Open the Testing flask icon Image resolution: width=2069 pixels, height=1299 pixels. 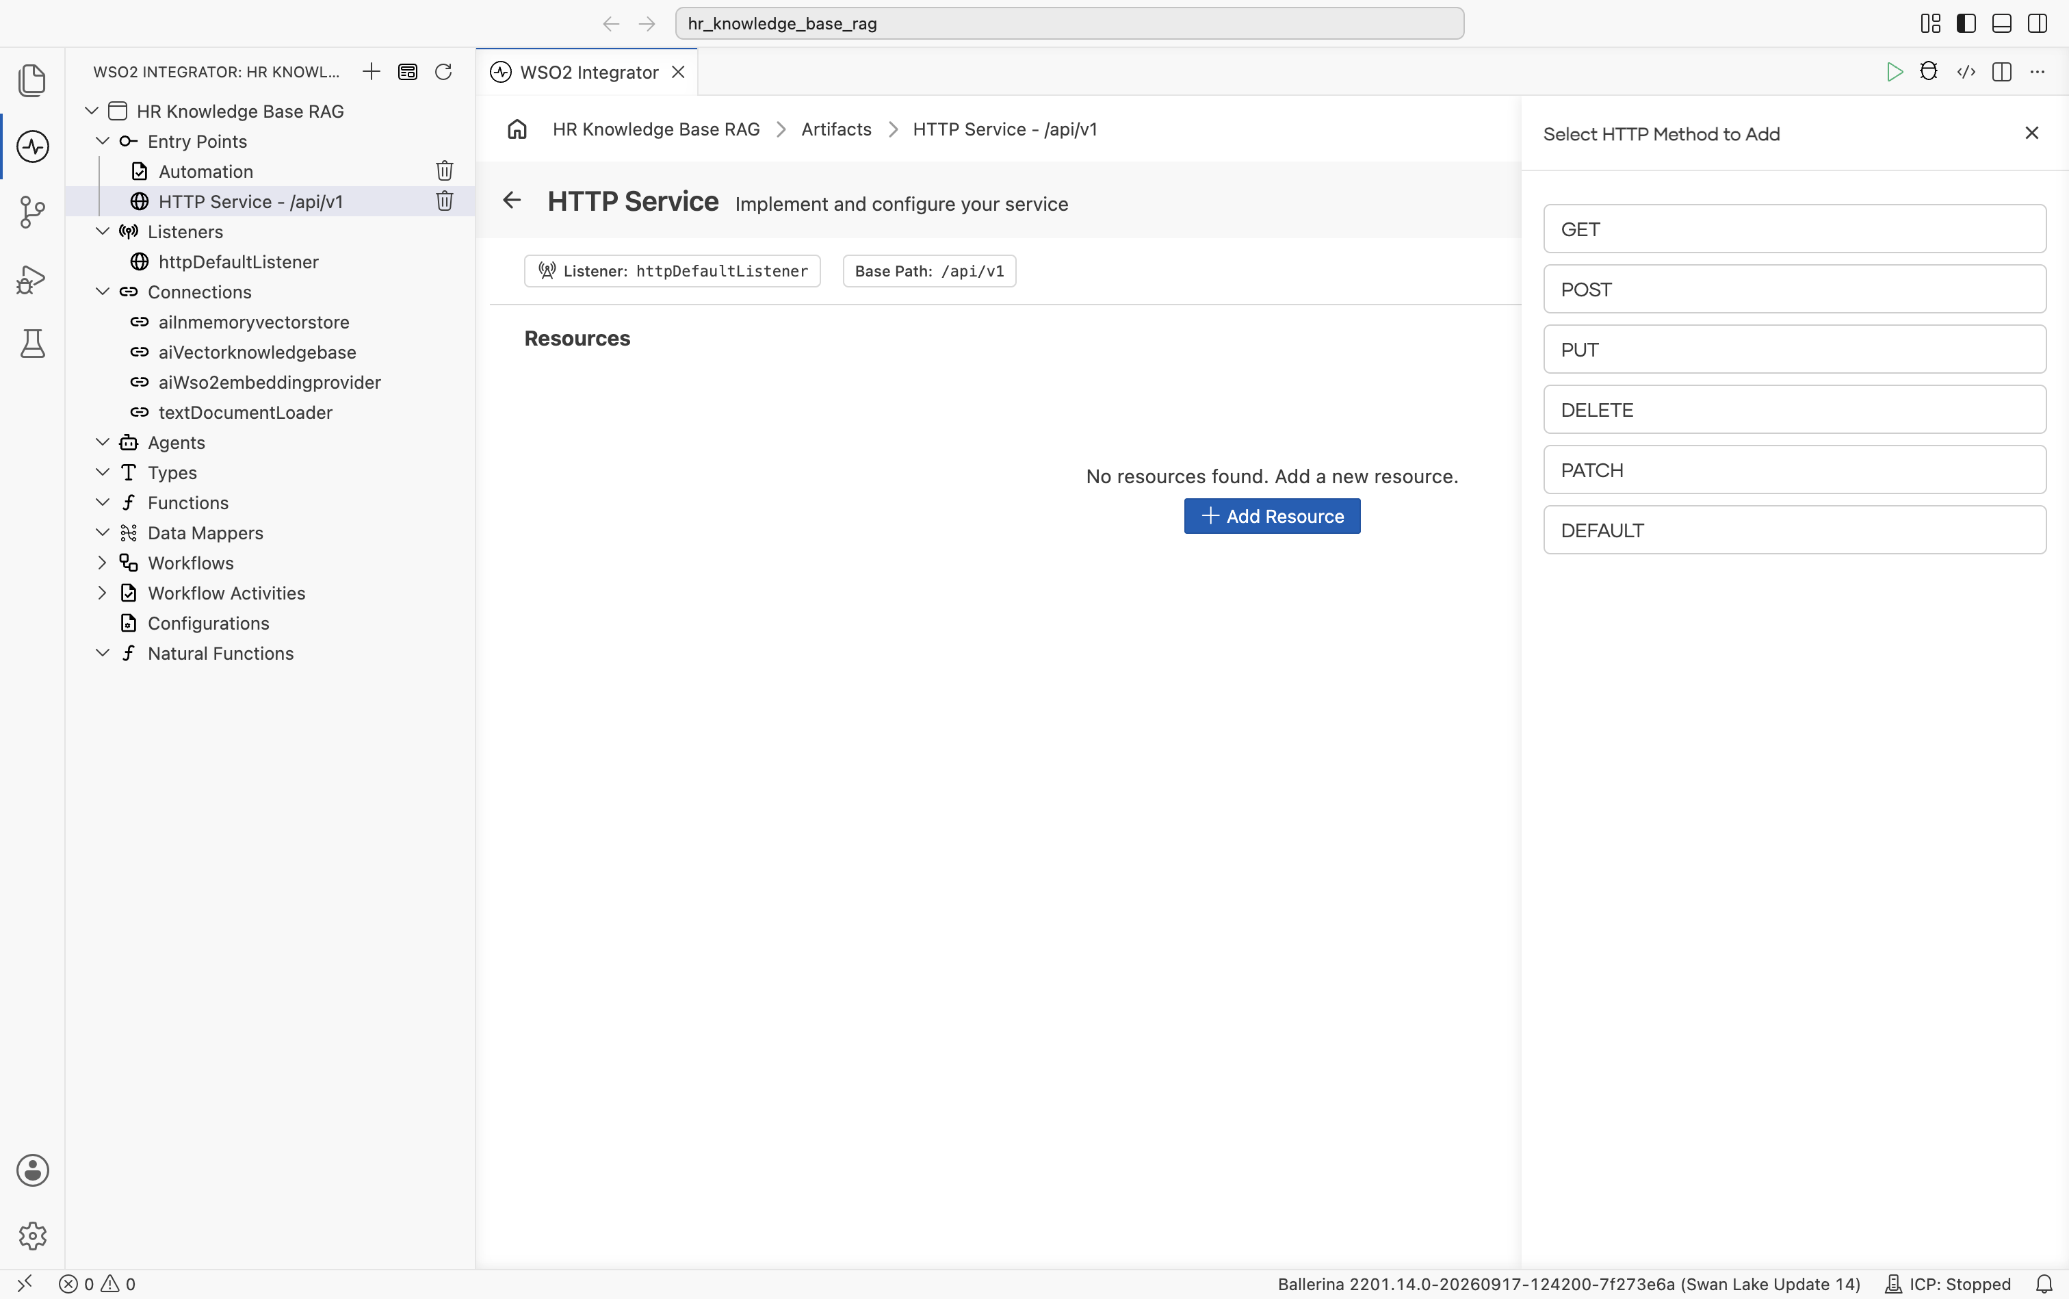[x=33, y=344]
